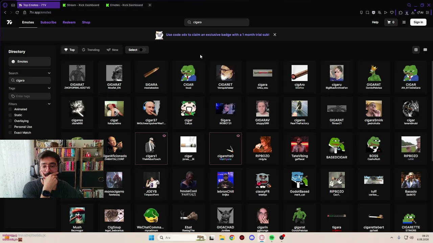Image resolution: width=433 pixels, height=243 pixels.
Task: Open a new browser tab
Action: pos(150,5)
